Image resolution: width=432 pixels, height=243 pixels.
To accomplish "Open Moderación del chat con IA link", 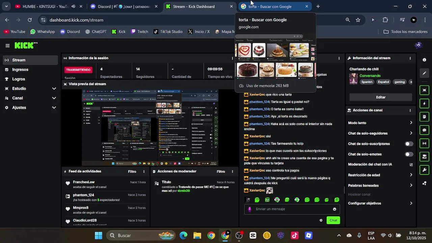I will click(380, 165).
